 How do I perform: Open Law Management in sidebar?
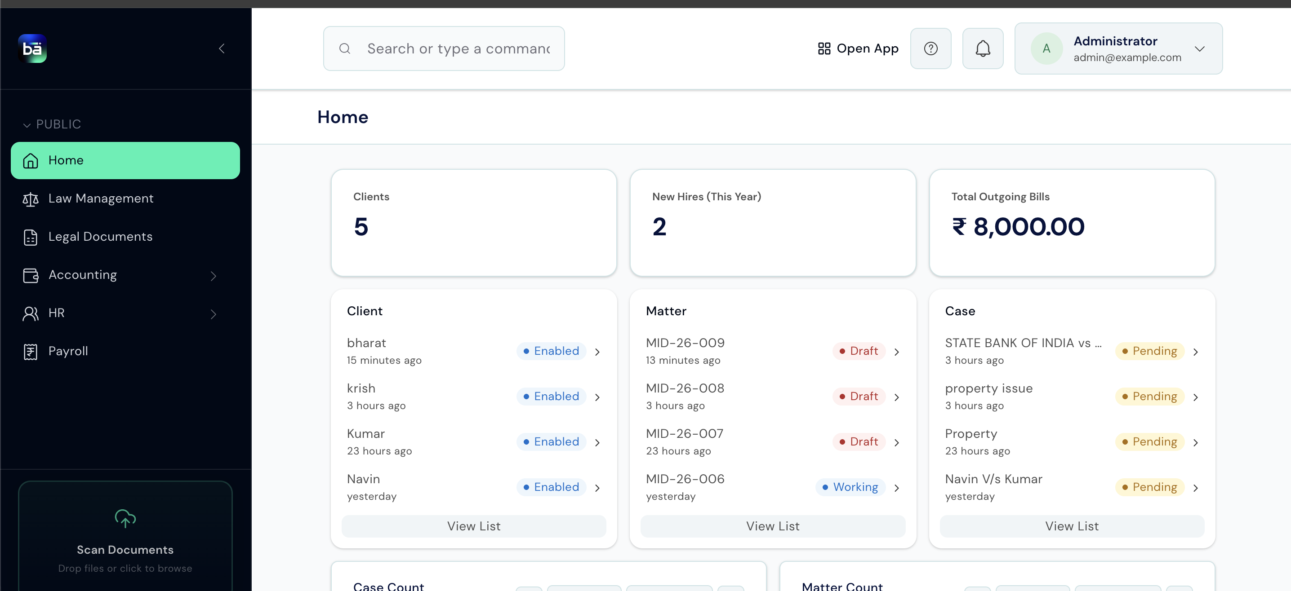coord(125,198)
